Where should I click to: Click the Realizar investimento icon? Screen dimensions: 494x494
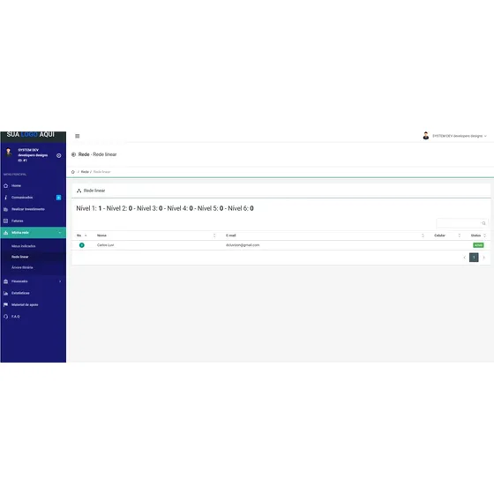click(x=5, y=209)
